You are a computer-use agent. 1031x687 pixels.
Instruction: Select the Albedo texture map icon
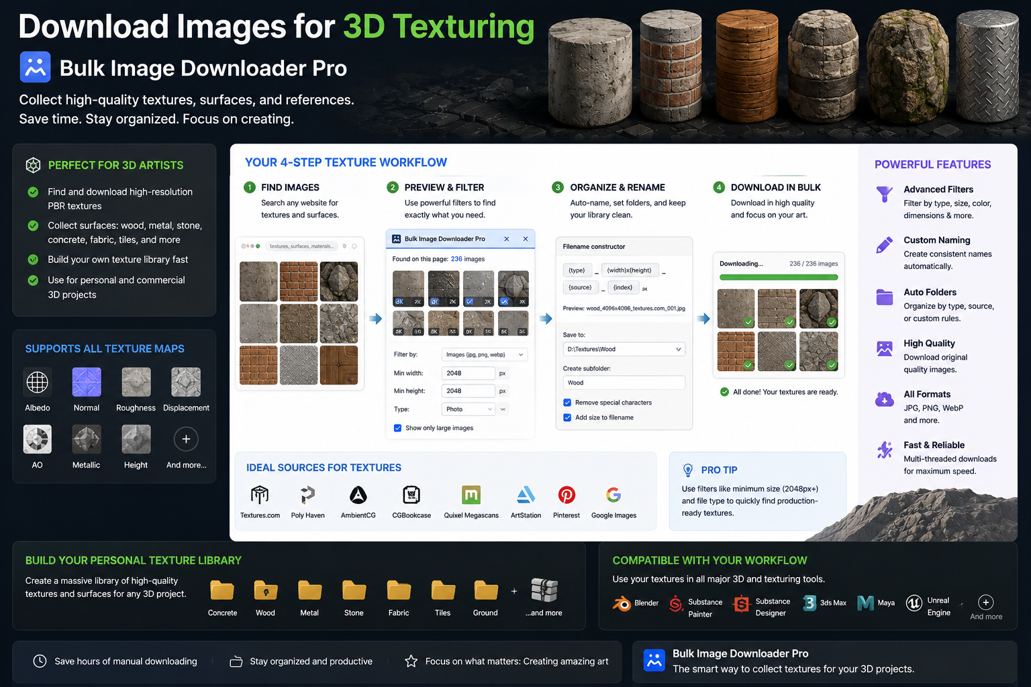37,382
